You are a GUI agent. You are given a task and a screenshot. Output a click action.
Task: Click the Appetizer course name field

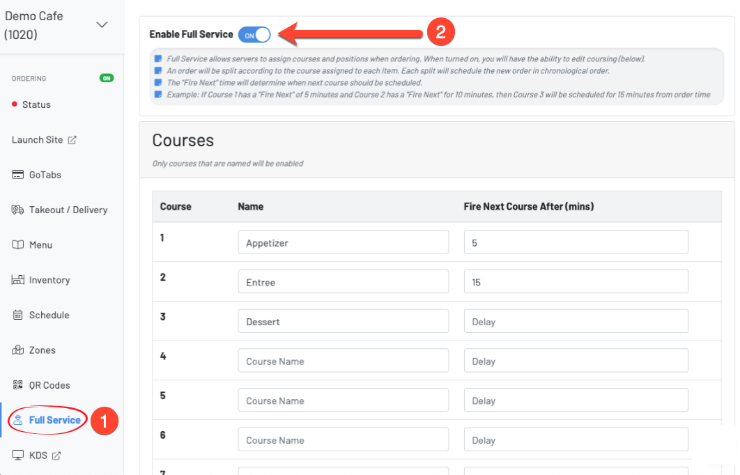click(343, 242)
